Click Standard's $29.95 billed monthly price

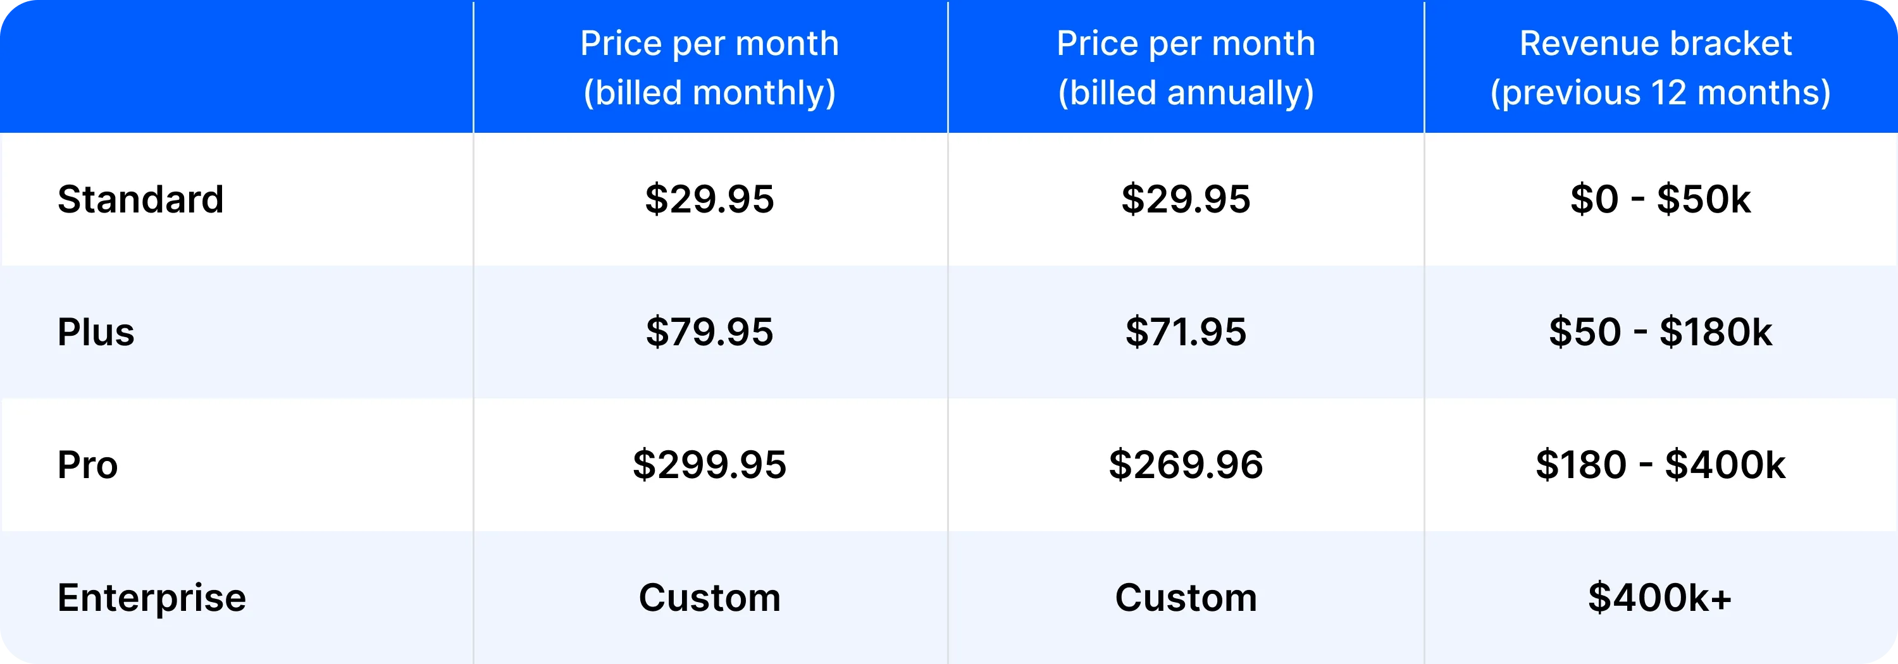(x=710, y=199)
